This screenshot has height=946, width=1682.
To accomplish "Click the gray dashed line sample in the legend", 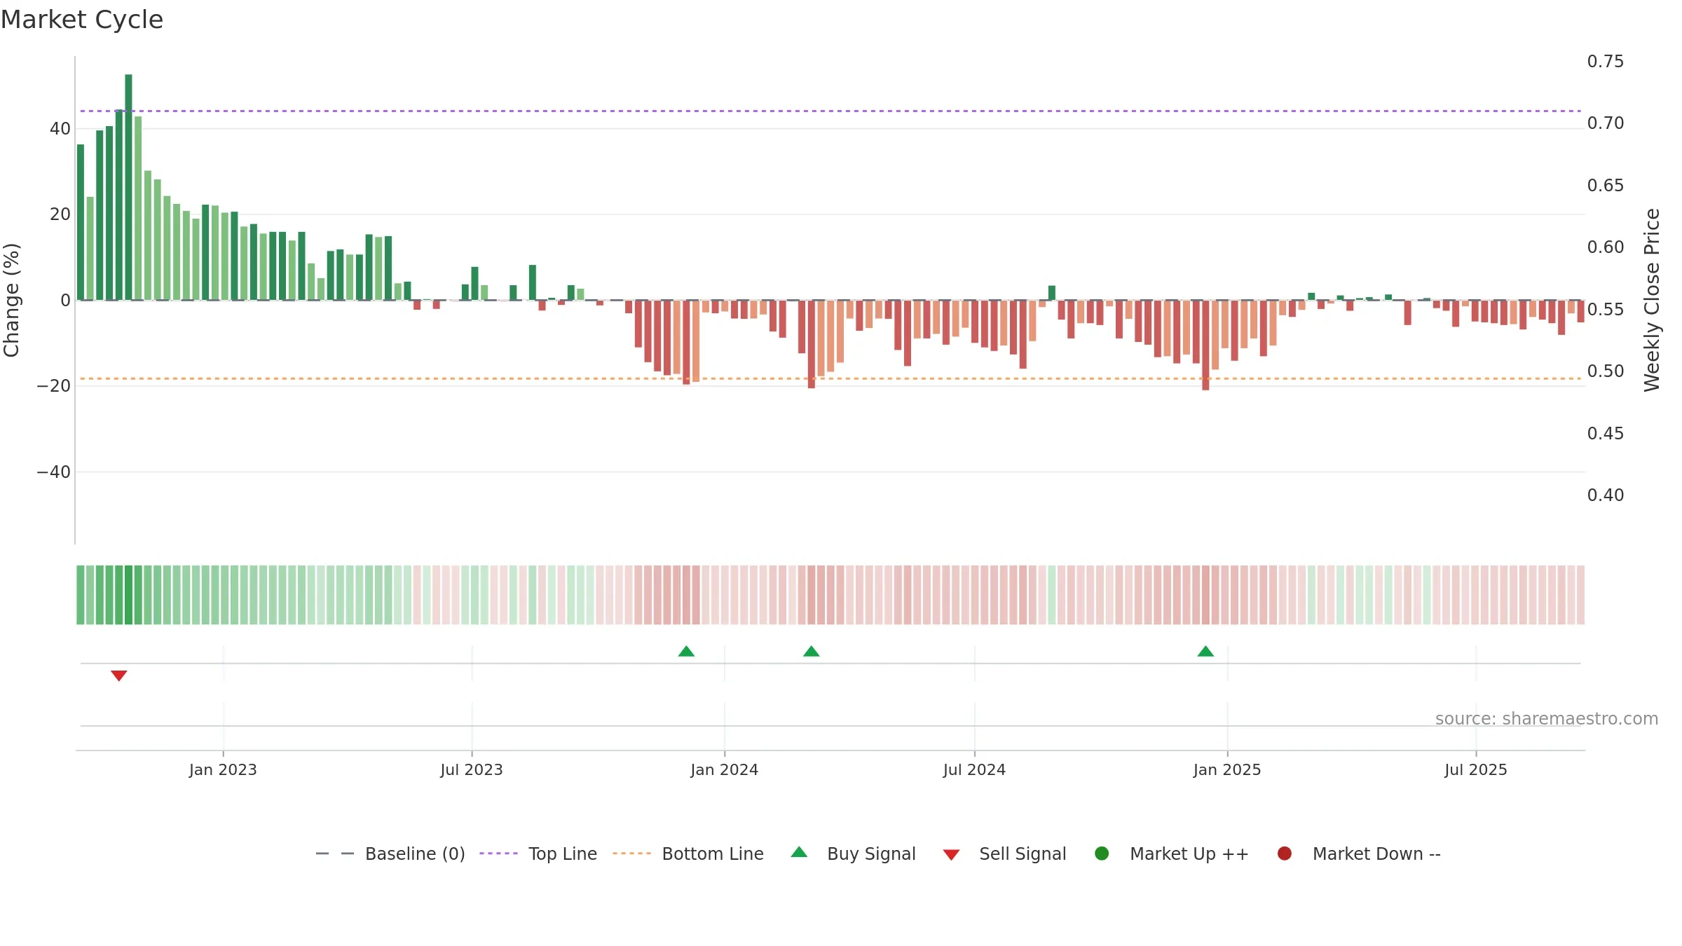I will tap(335, 854).
